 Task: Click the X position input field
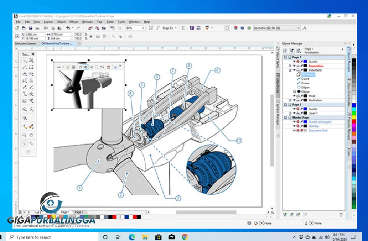(x=35, y=35)
